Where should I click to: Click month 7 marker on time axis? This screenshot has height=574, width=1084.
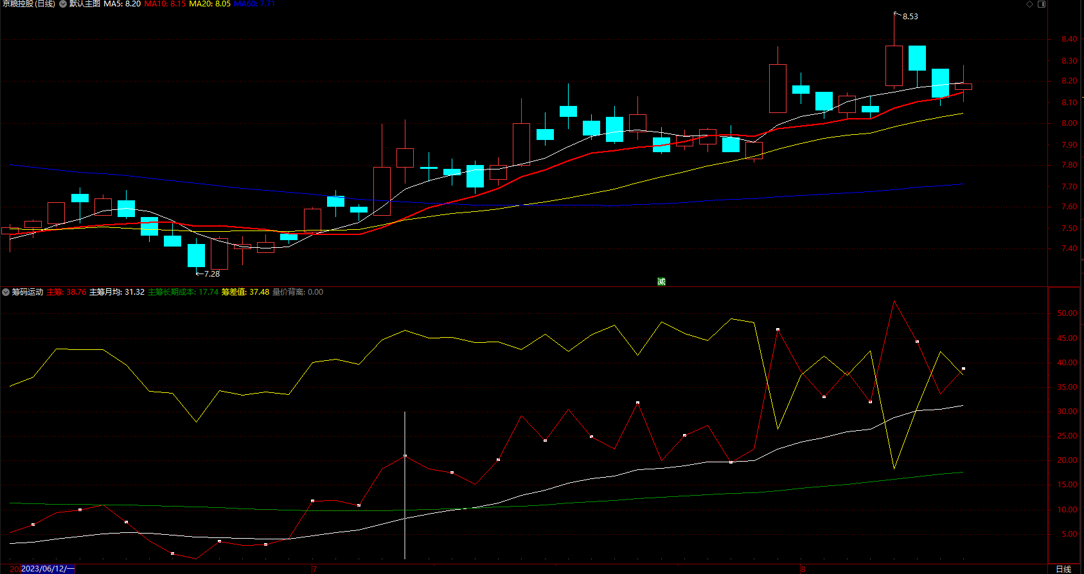click(314, 569)
